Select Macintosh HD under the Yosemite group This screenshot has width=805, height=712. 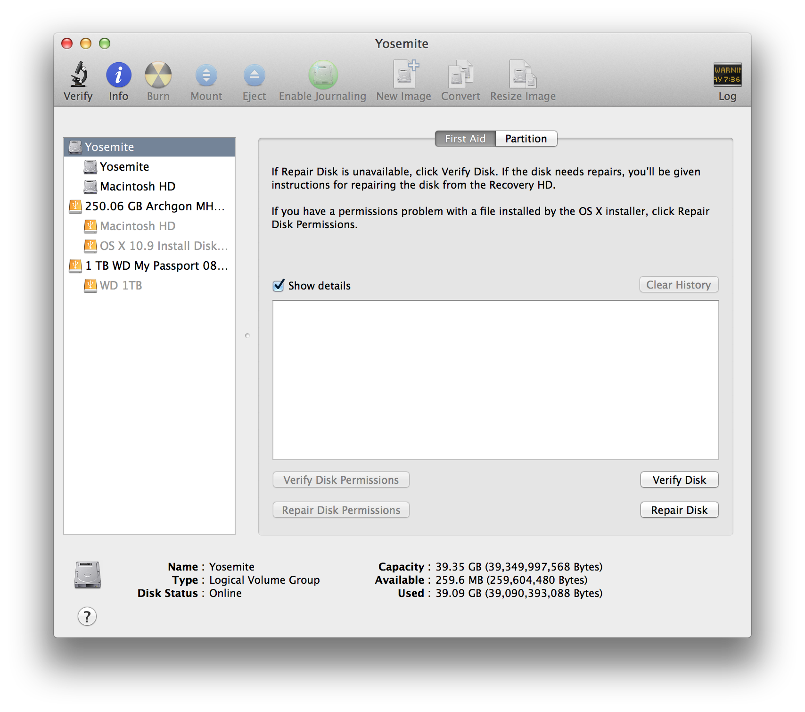149,186
